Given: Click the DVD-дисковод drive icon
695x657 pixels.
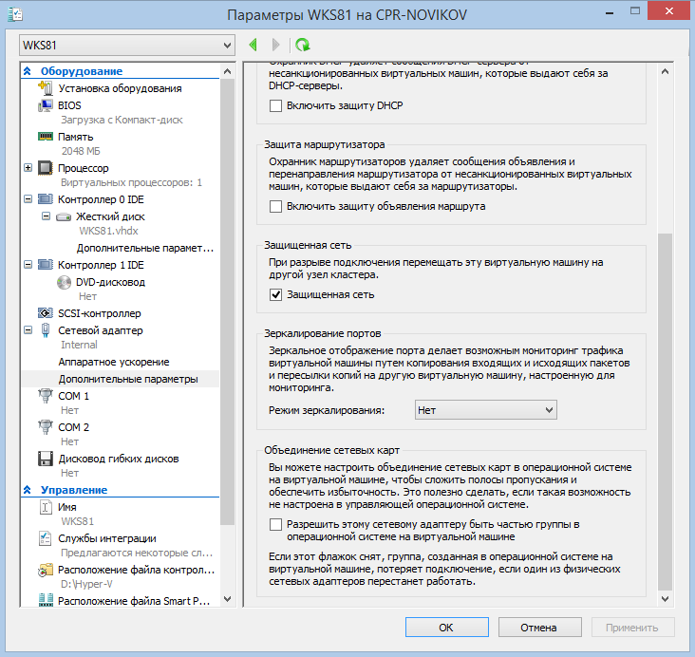Looking at the screenshot, I should pyautogui.click(x=65, y=282).
